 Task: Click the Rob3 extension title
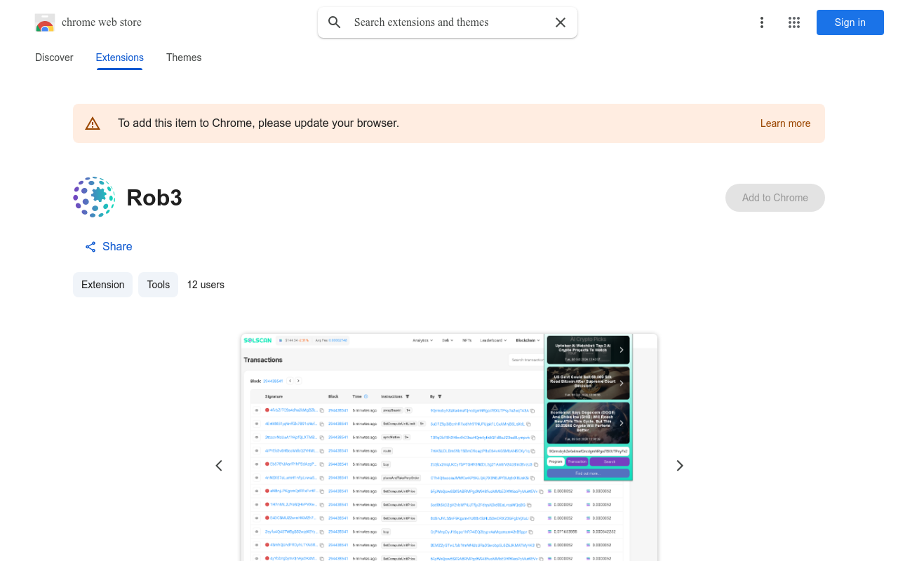click(x=154, y=198)
